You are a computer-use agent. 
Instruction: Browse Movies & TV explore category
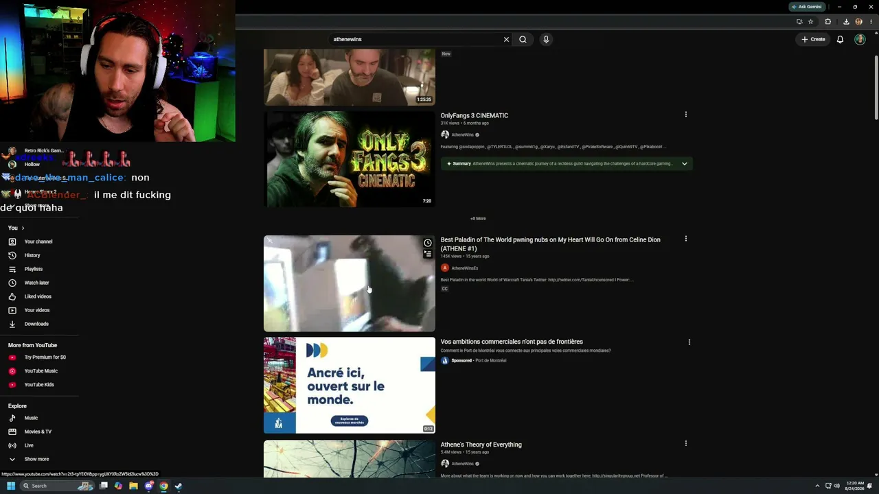tap(38, 432)
